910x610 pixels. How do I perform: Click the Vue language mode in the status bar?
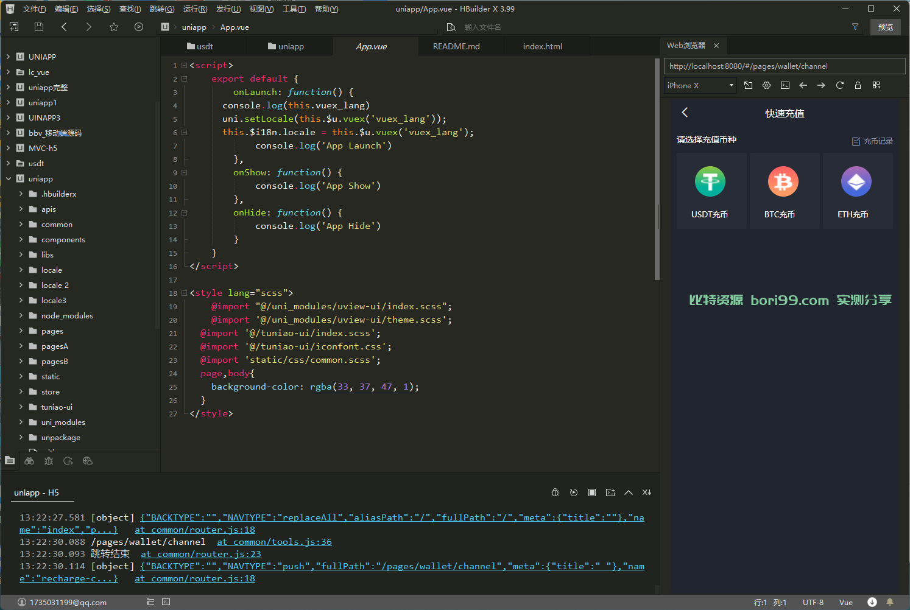845,602
